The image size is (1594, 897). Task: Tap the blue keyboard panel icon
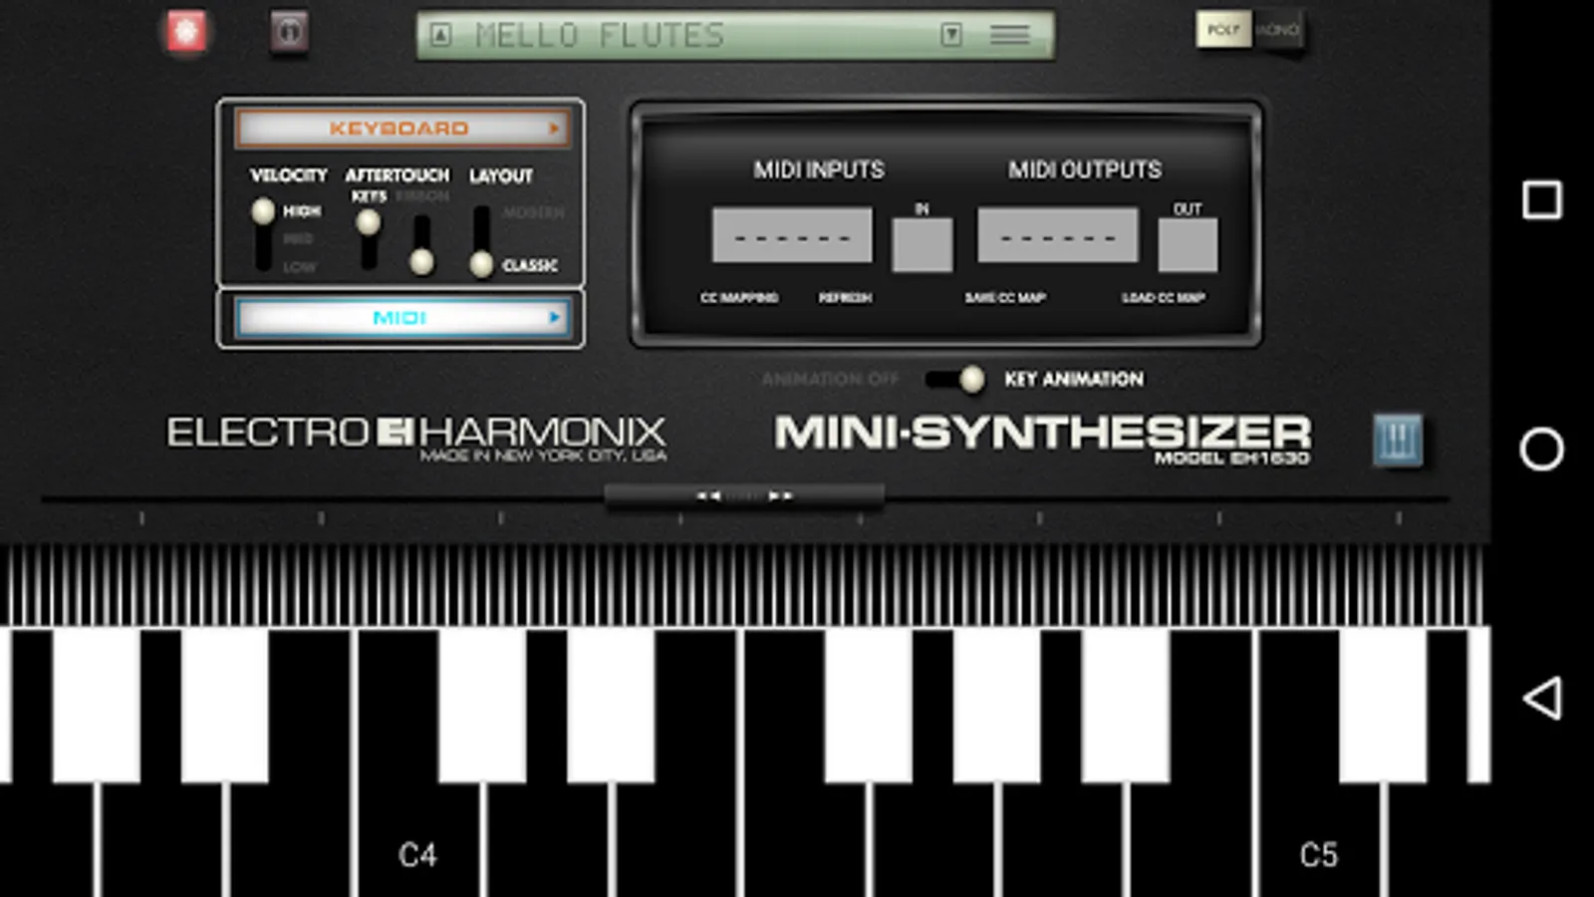(1397, 440)
